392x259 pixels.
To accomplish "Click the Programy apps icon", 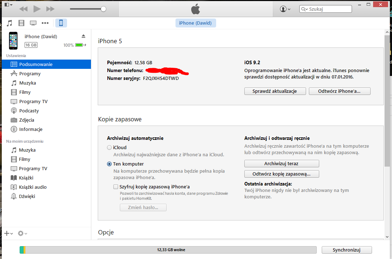I will (x=14, y=73).
